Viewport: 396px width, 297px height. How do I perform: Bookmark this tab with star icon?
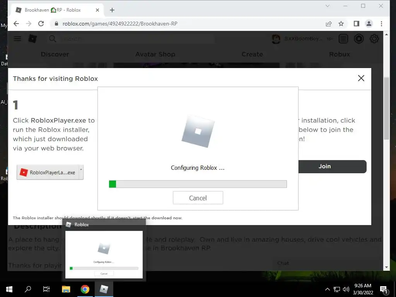[x=341, y=24]
